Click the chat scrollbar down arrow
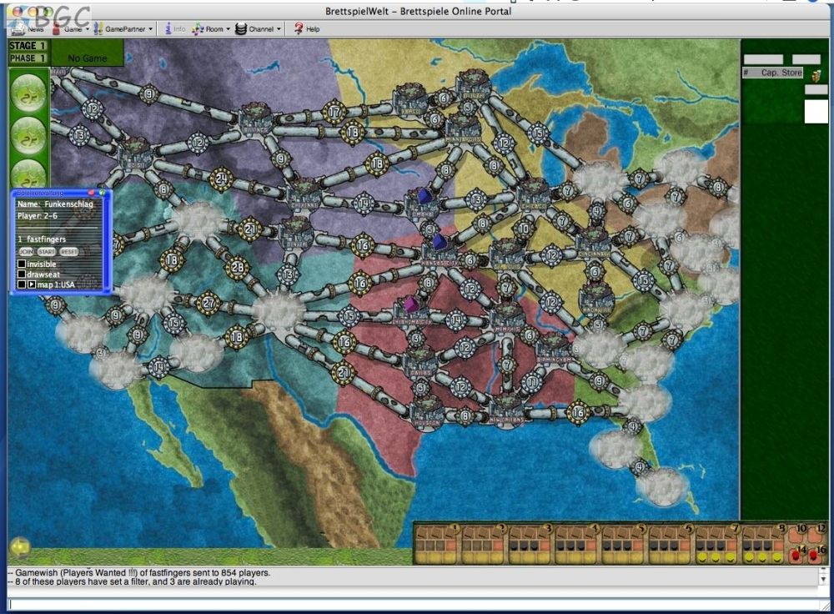 (823, 580)
